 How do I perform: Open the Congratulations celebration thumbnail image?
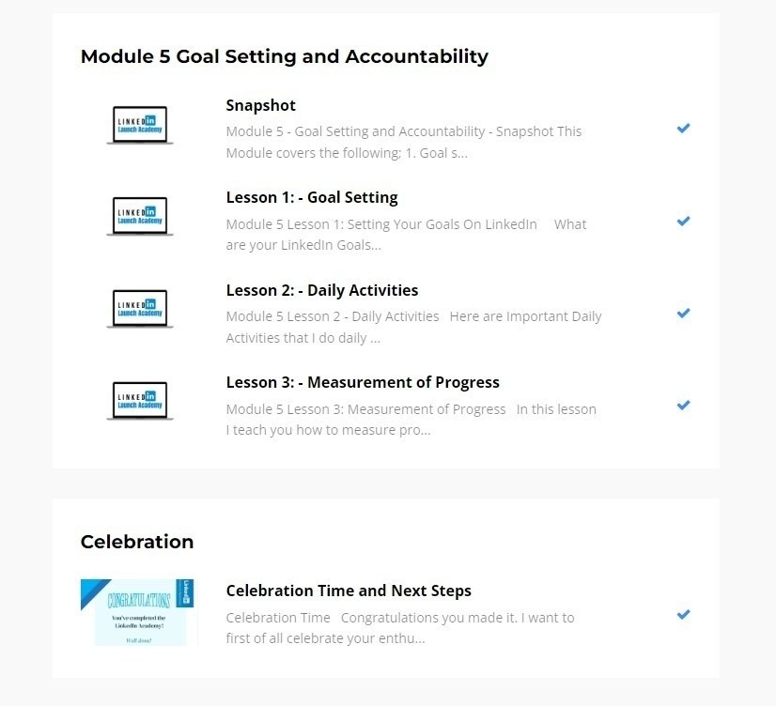tap(137, 612)
